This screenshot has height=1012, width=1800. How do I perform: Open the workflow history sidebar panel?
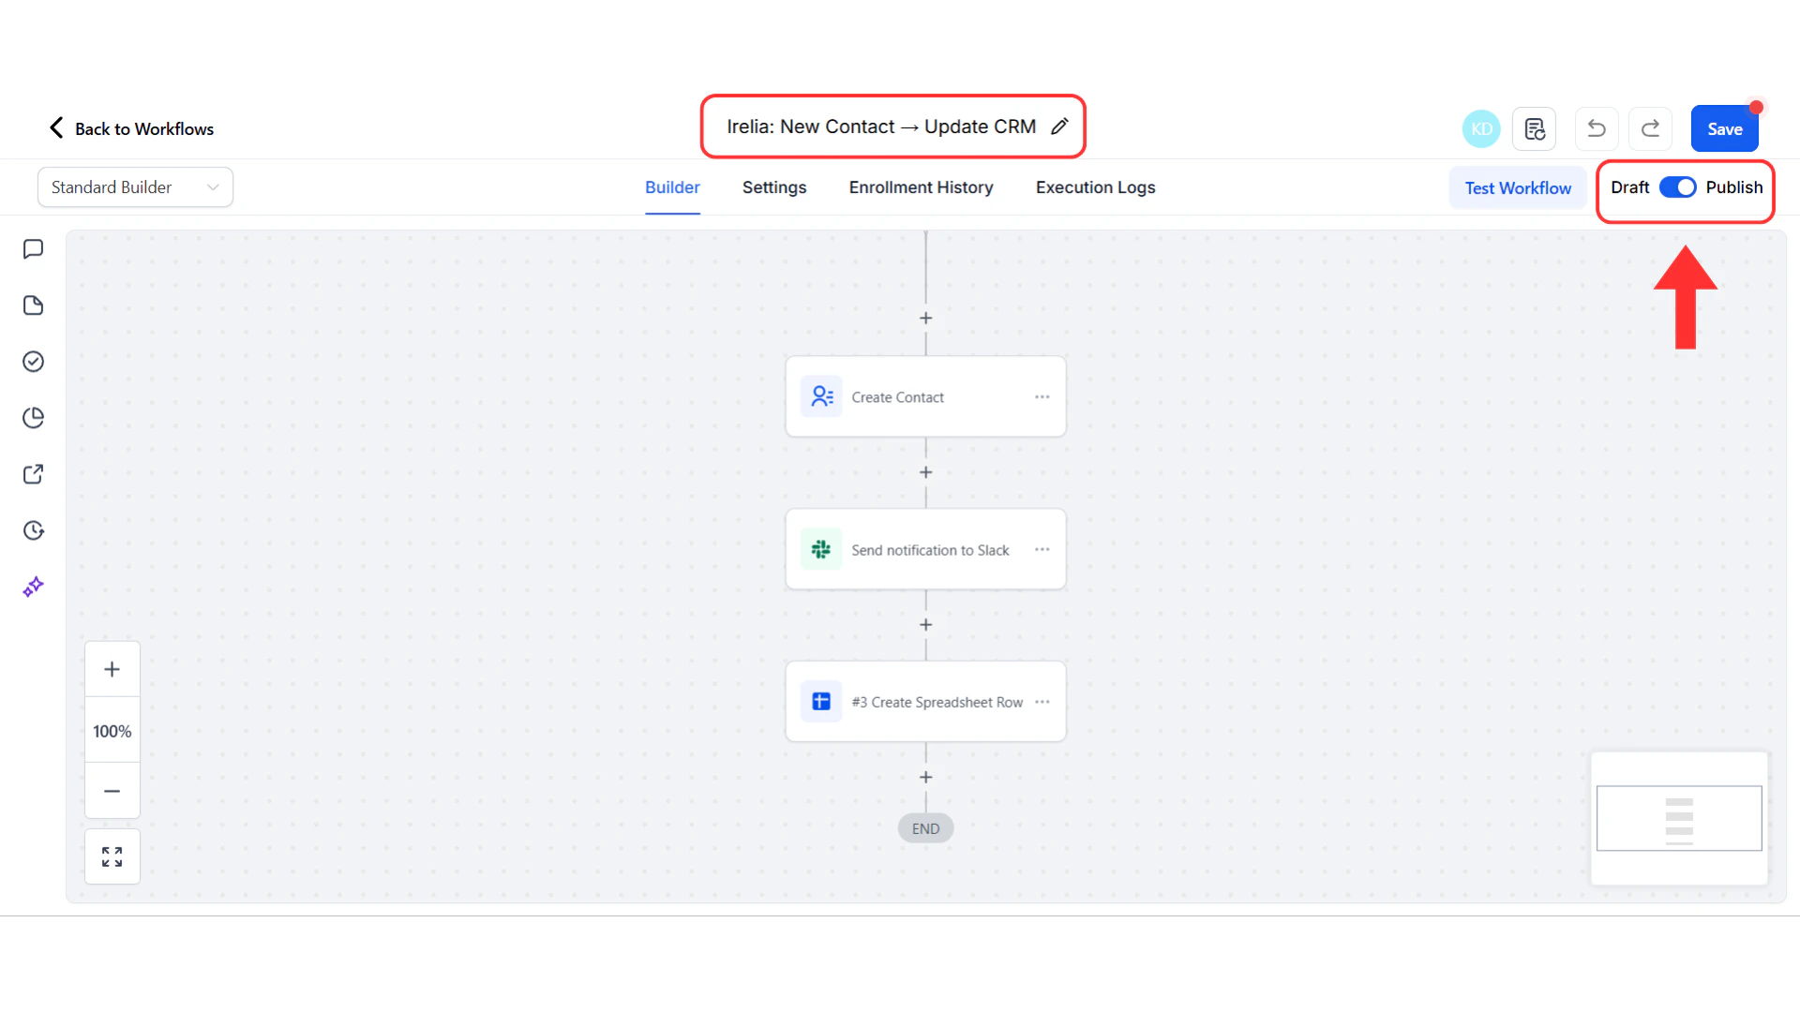(x=34, y=530)
